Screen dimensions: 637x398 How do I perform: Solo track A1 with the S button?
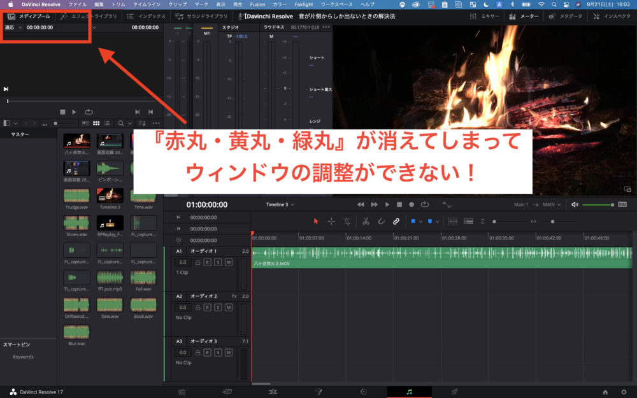tap(218, 262)
